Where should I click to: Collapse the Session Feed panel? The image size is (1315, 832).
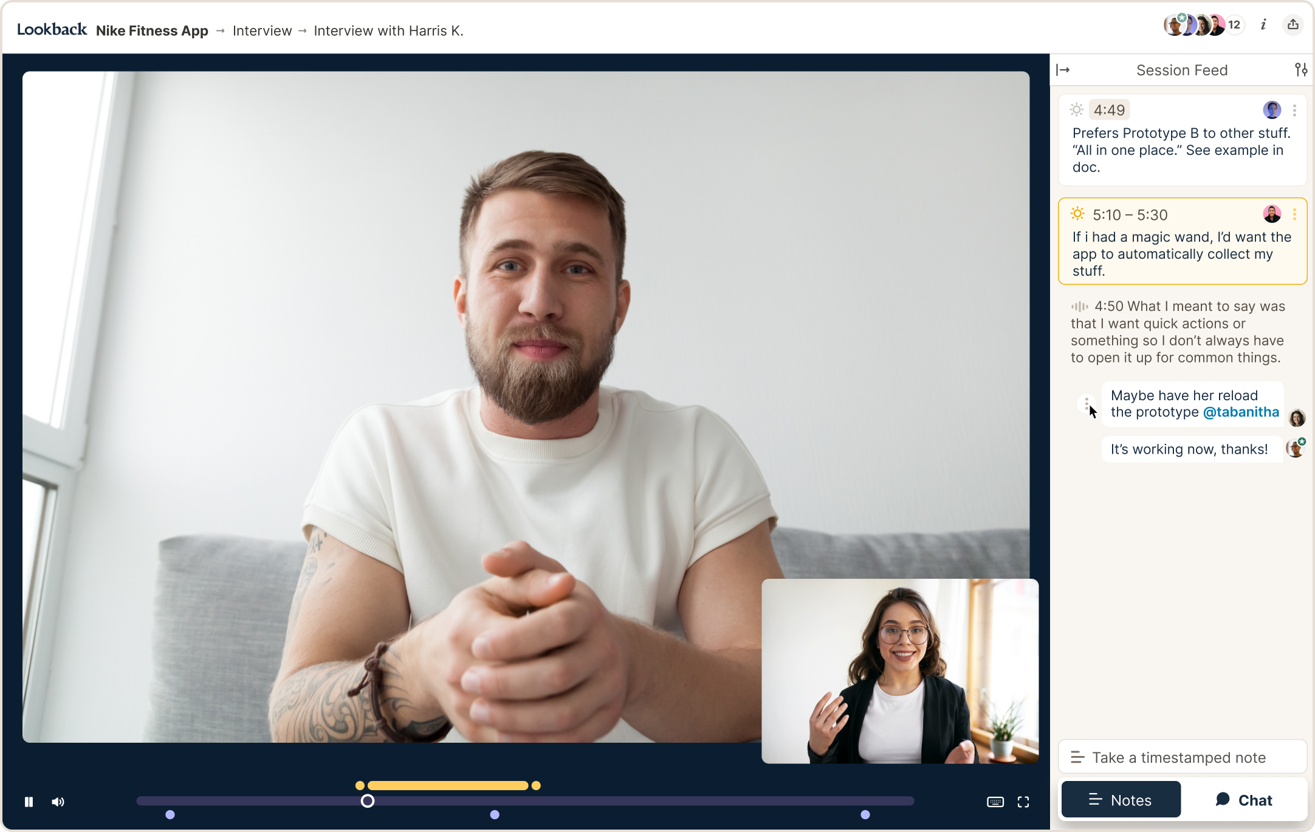tap(1063, 70)
